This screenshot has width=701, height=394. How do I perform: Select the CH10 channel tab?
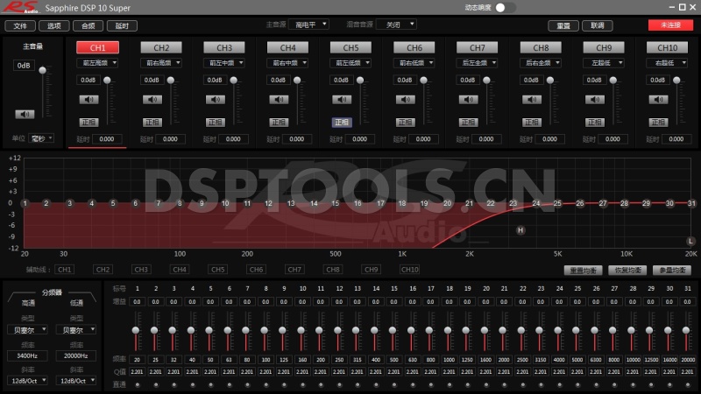tap(667, 47)
